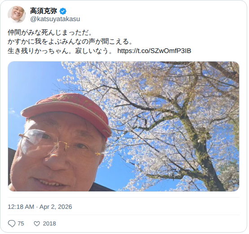The width and height of the screenshot is (249, 234).
Task: Click the blue verified badge icon
Action: point(63,11)
